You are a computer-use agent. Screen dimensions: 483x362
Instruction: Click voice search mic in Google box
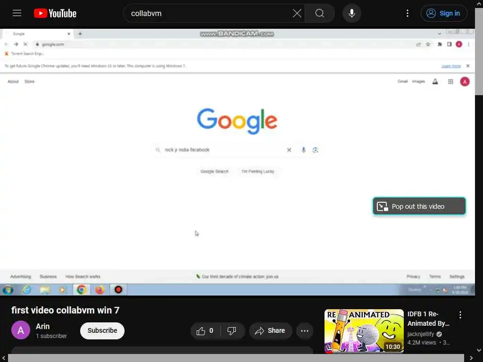[303, 150]
